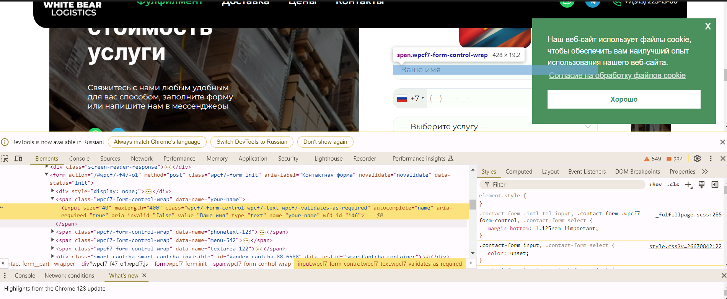727x299 pixels.
Task: Click the 549 warnings counter
Action: (652, 159)
